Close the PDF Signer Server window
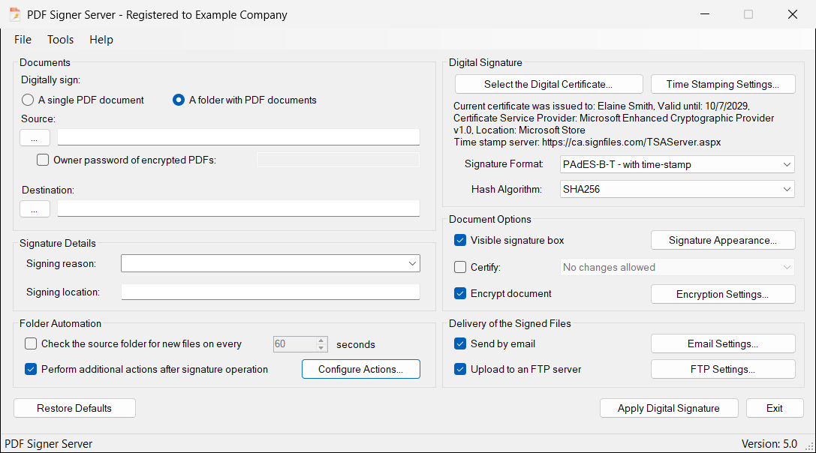 click(x=793, y=14)
